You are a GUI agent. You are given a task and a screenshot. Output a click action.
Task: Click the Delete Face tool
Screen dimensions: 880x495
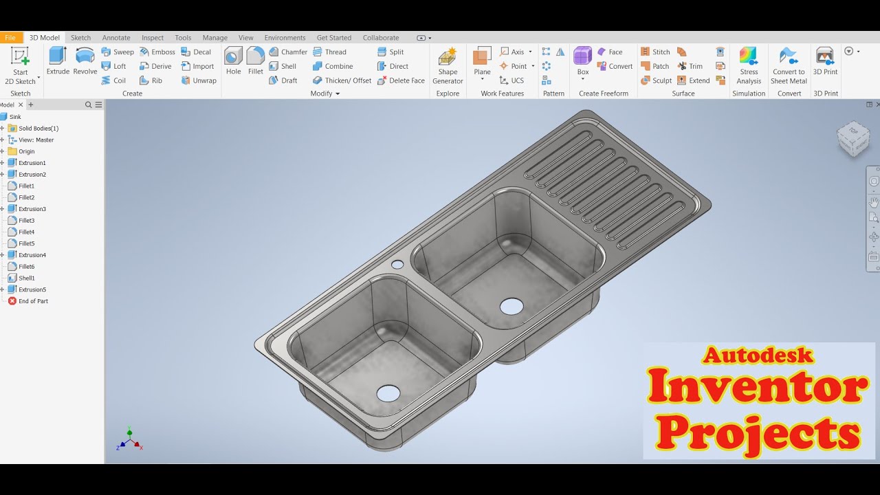(x=401, y=80)
